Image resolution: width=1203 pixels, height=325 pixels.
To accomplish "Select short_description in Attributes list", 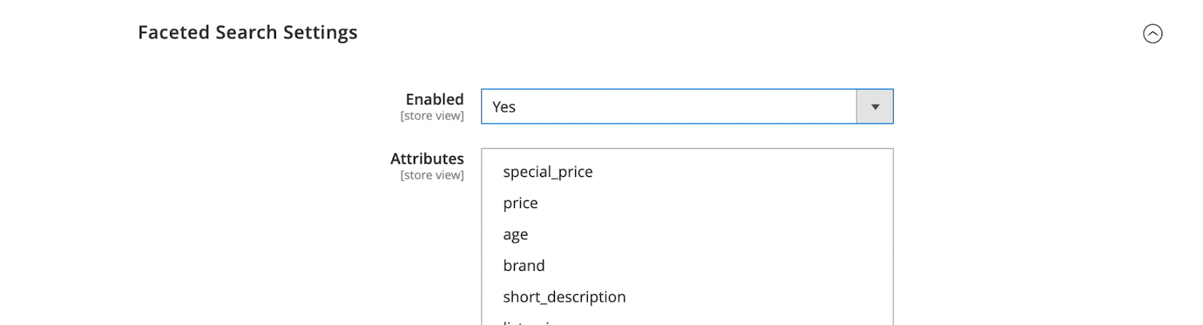I will (564, 297).
